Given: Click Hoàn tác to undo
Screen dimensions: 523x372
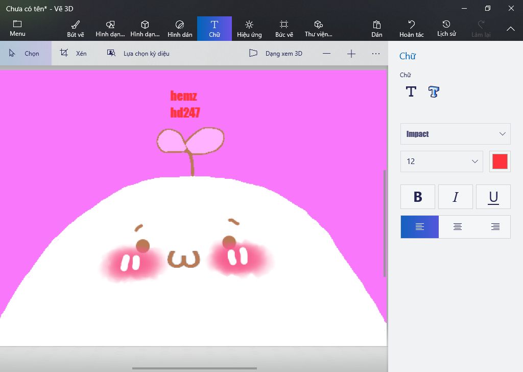Looking at the screenshot, I should 412,29.
